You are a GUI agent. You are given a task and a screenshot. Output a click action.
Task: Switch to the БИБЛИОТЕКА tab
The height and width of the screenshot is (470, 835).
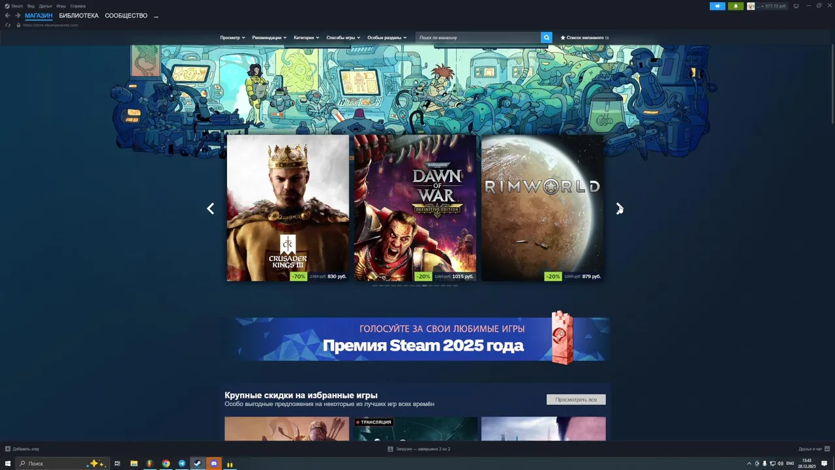click(x=79, y=16)
